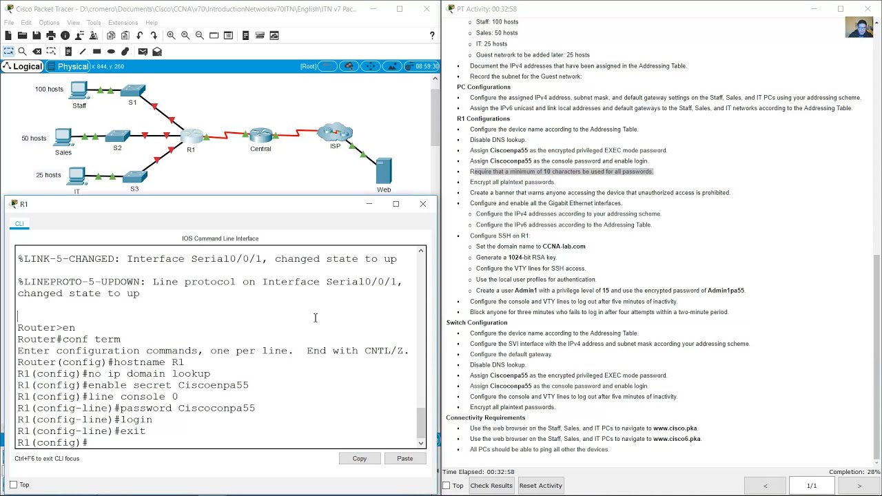The height and width of the screenshot is (496, 882).
Task: Click the Set Tiled Background icon in blue bar
Action: [392, 66]
